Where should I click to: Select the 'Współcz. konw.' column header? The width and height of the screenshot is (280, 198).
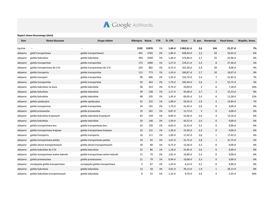pos(247,41)
